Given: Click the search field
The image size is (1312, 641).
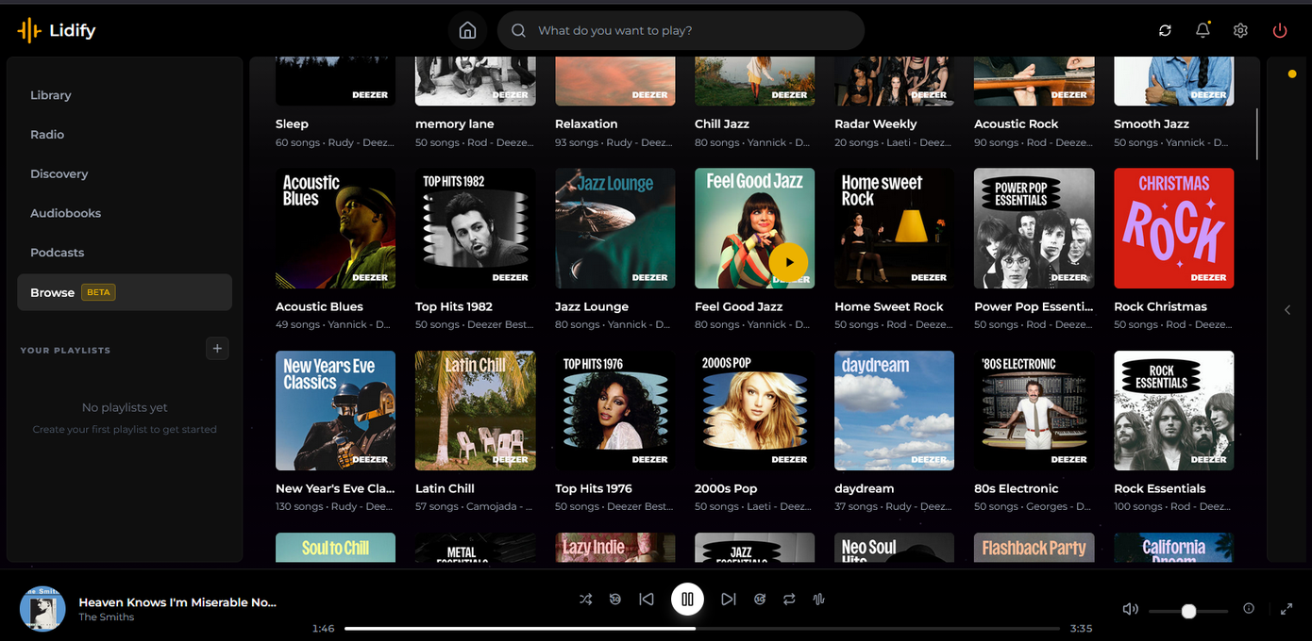Looking at the screenshot, I should [x=681, y=30].
